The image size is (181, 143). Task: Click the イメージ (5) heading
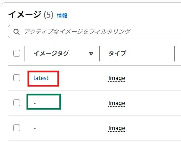pos(31,15)
